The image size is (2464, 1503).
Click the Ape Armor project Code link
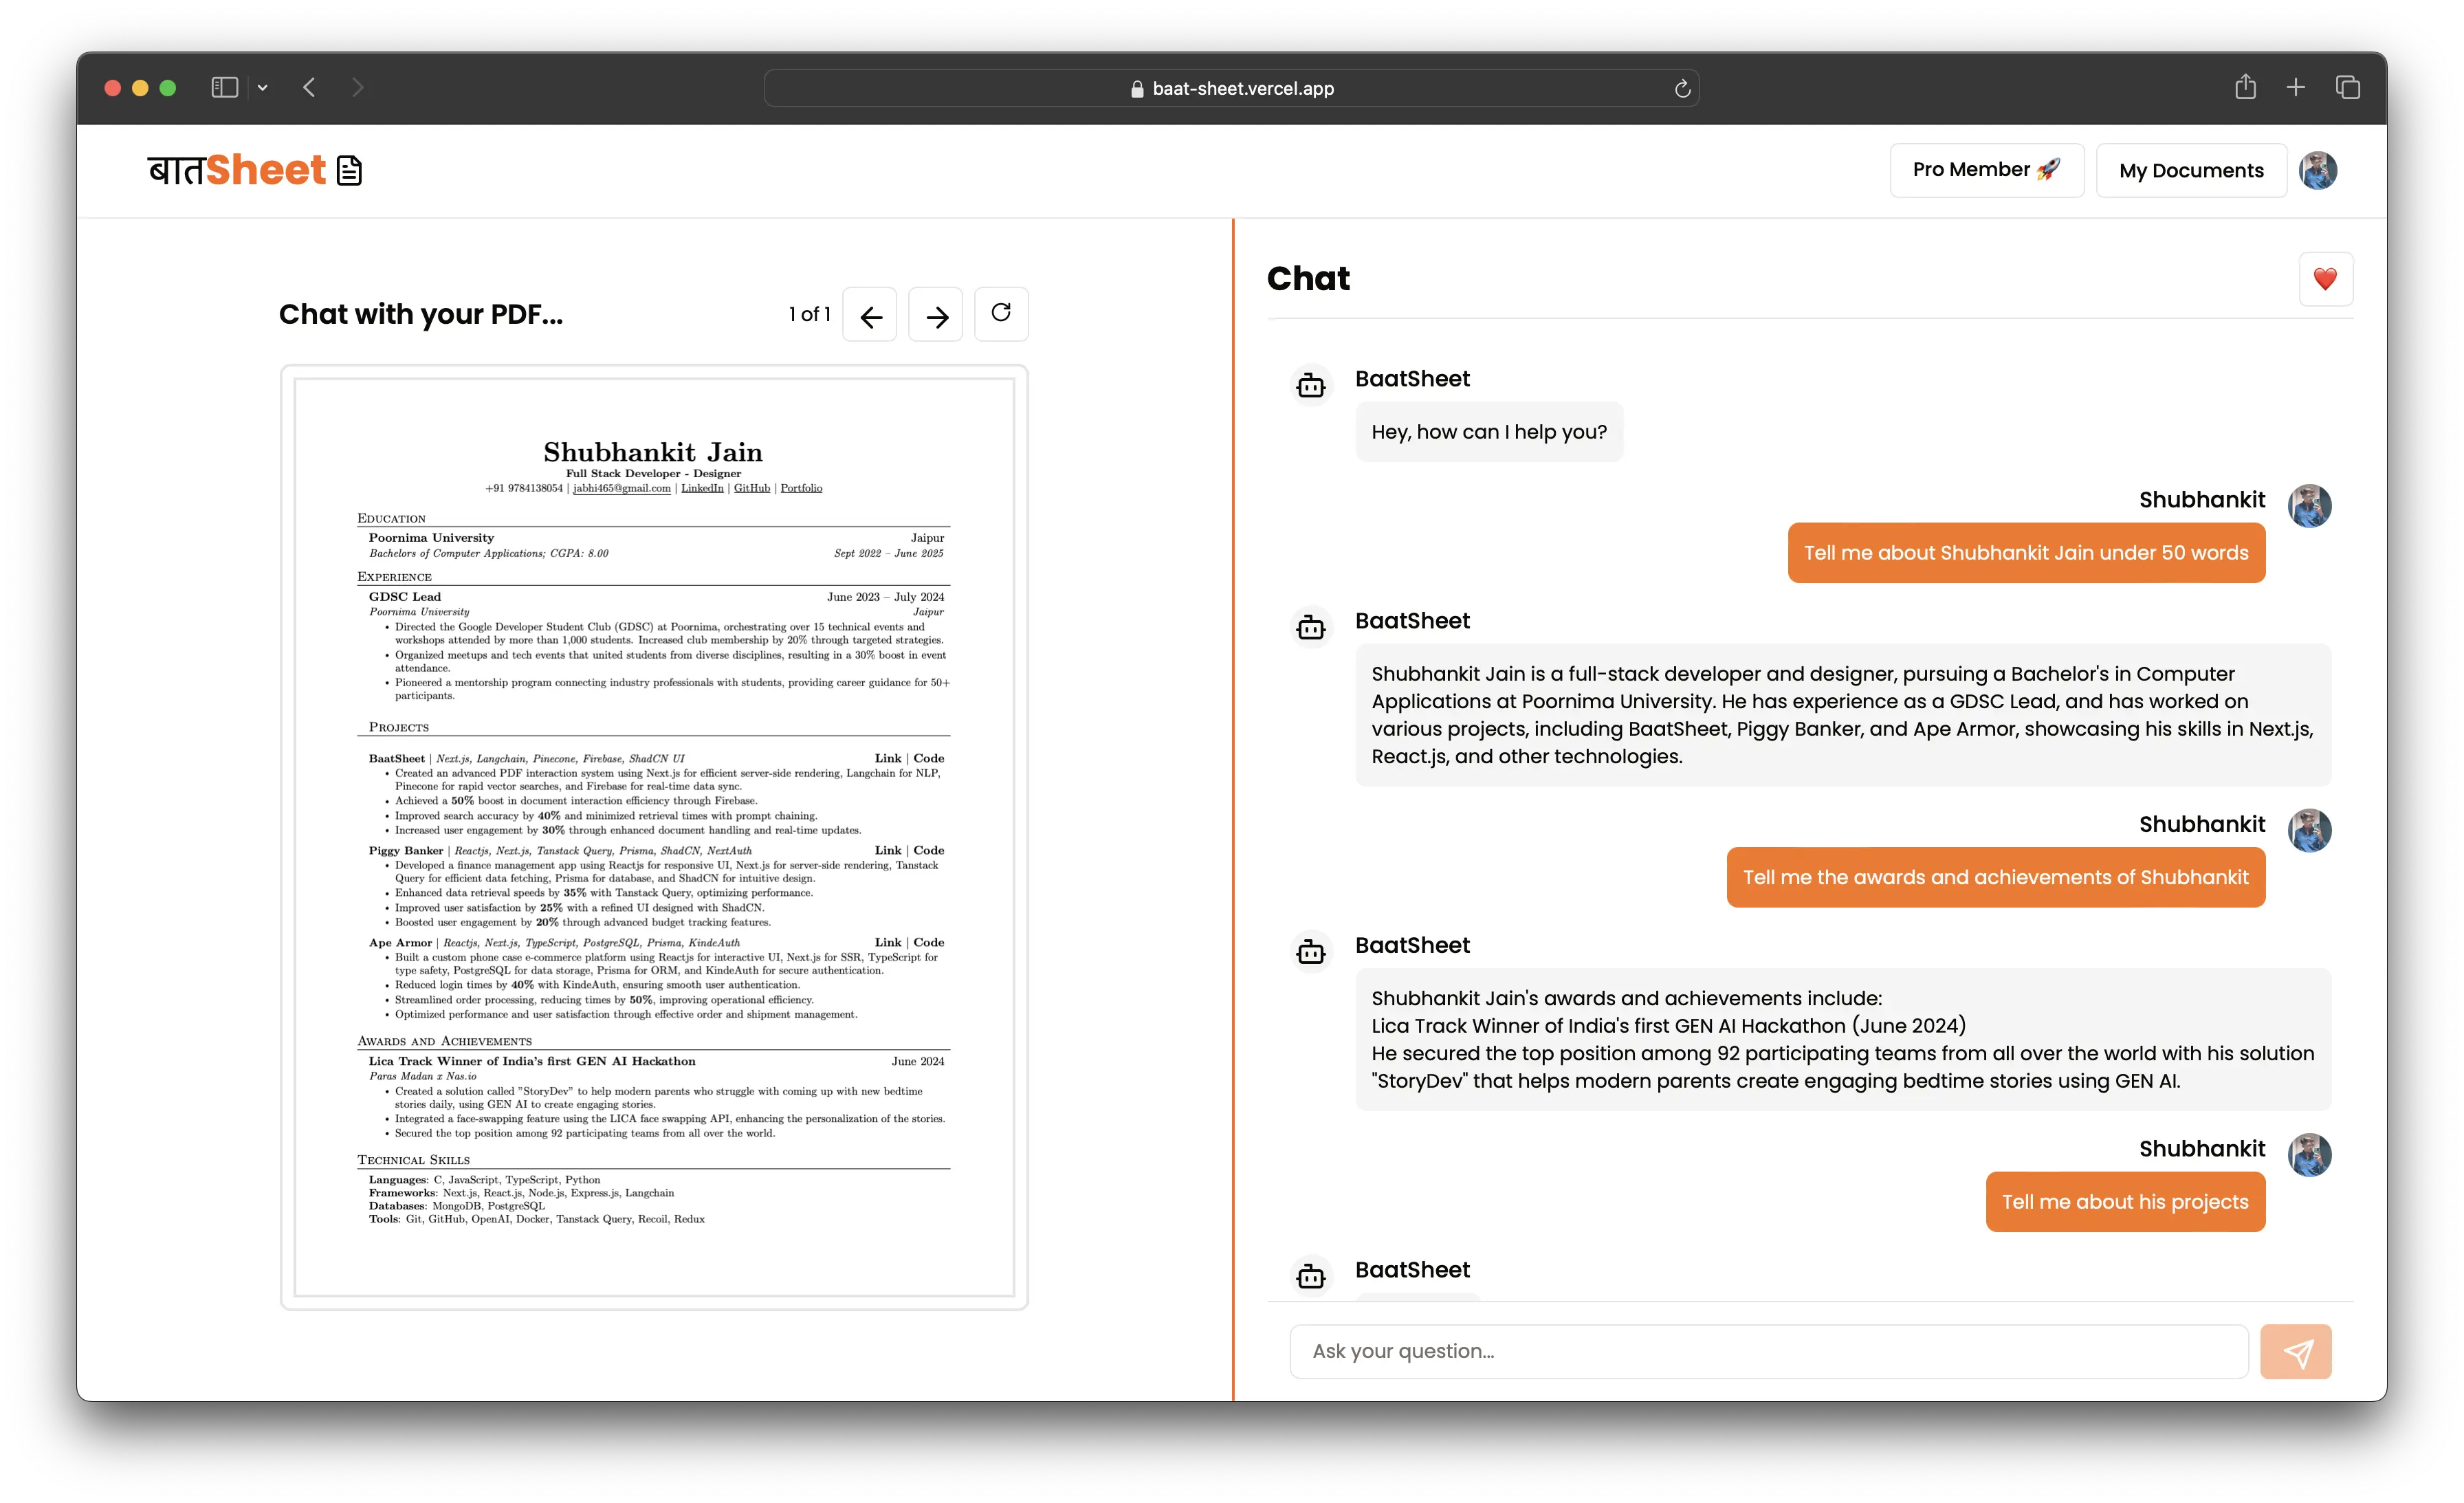(929, 942)
